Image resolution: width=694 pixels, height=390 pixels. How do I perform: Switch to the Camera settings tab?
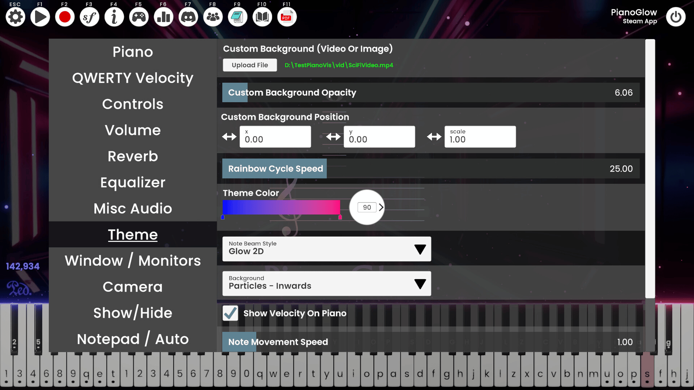[x=133, y=287]
